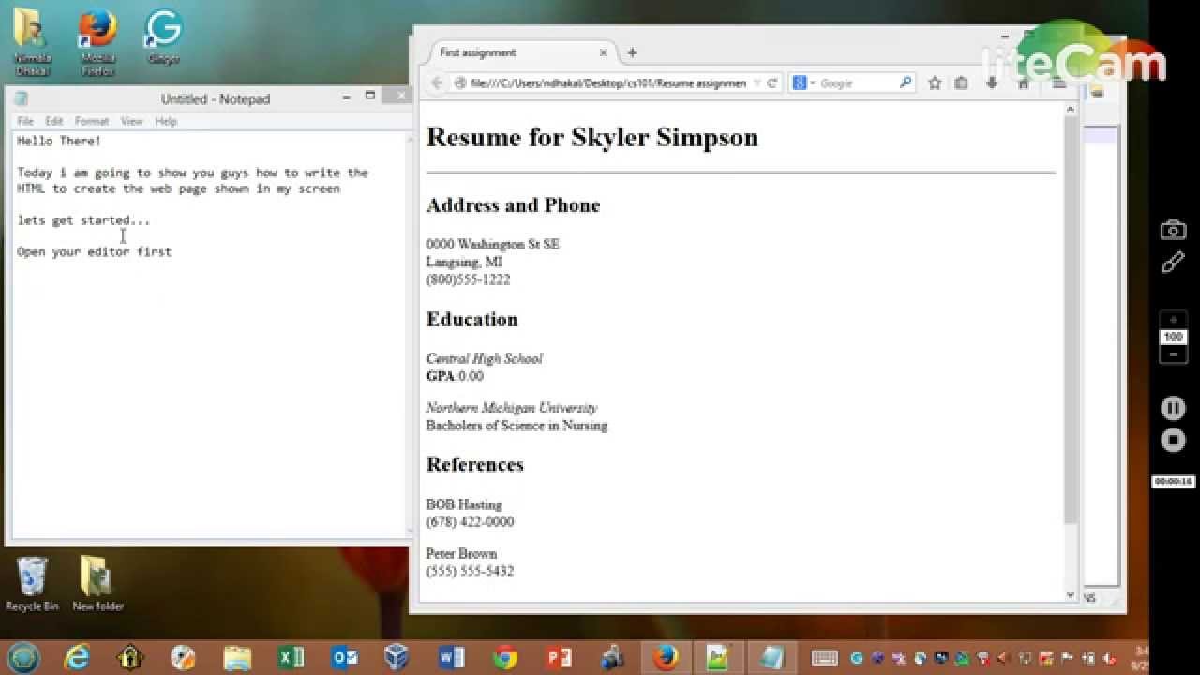Image resolution: width=1200 pixels, height=675 pixels.
Task: Select Mozilla Firefox desktop shortcut
Action: [x=97, y=42]
